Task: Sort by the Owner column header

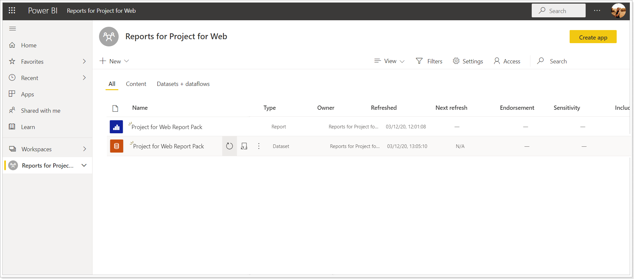Action: coord(326,108)
